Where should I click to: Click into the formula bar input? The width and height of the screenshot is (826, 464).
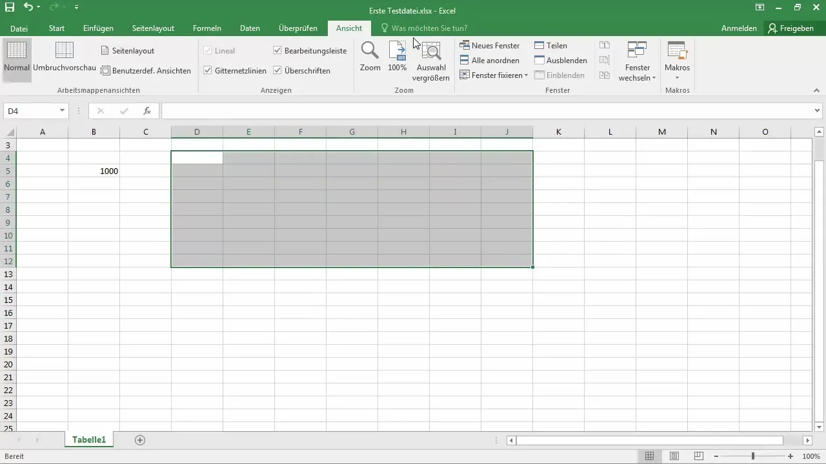487,111
